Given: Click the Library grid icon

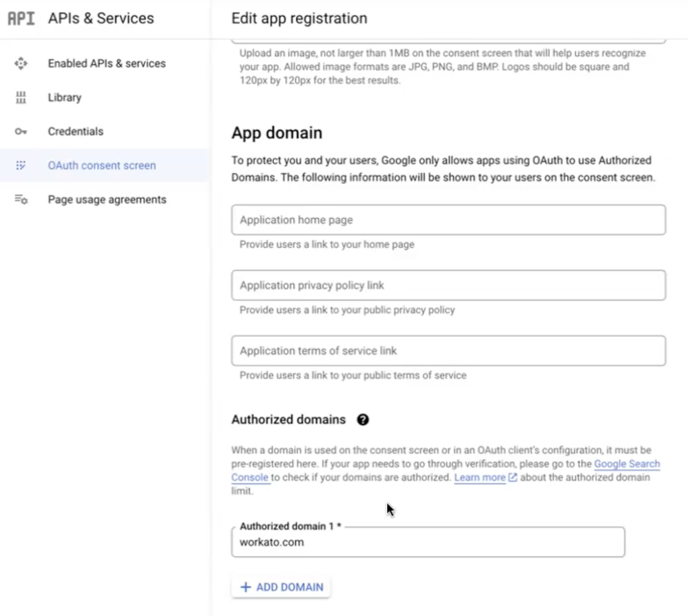Looking at the screenshot, I should click(x=21, y=98).
